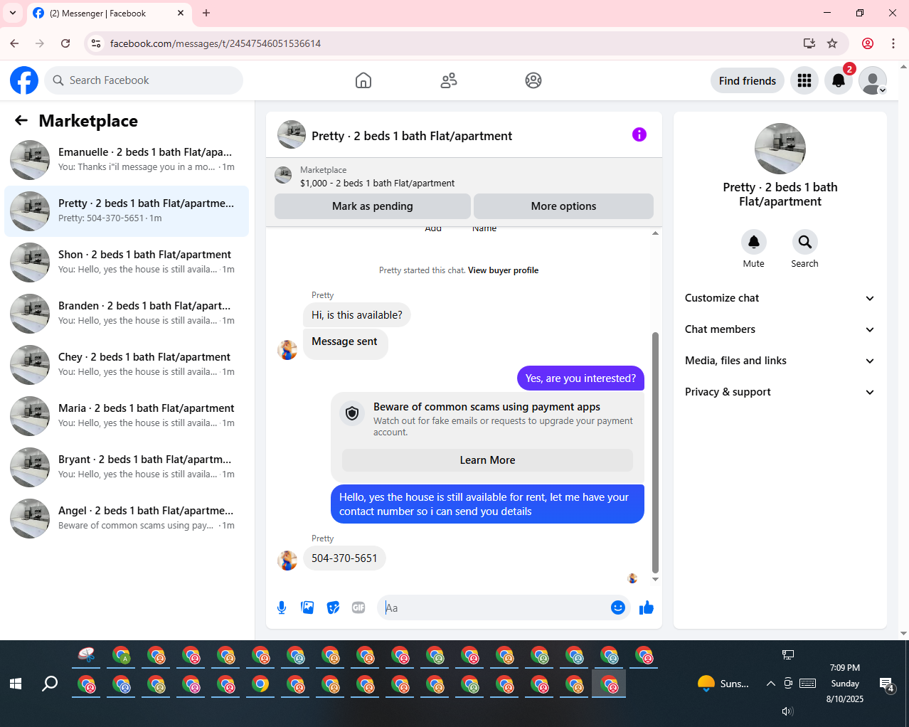Click the 504-370-5651 message bubble

click(x=344, y=558)
